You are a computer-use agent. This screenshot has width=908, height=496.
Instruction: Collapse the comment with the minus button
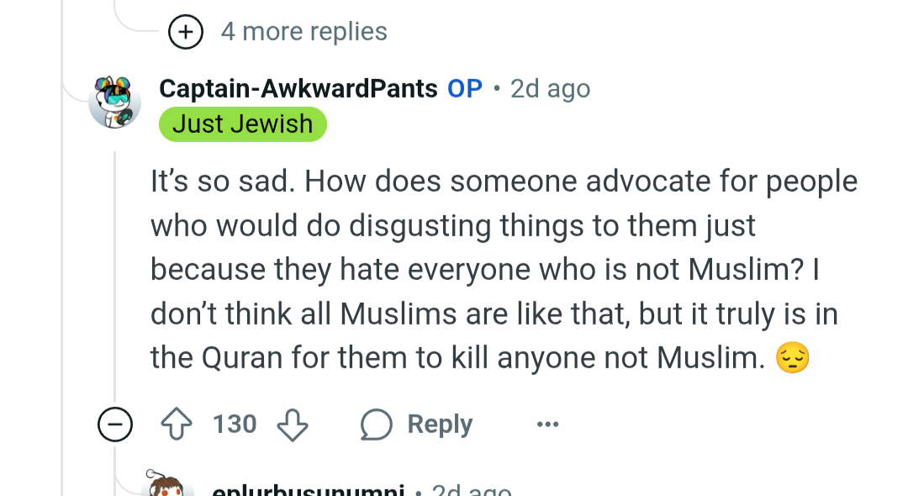pyautogui.click(x=114, y=425)
